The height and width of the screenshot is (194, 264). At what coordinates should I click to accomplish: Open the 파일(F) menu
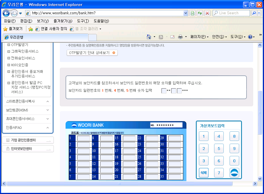click(10, 21)
